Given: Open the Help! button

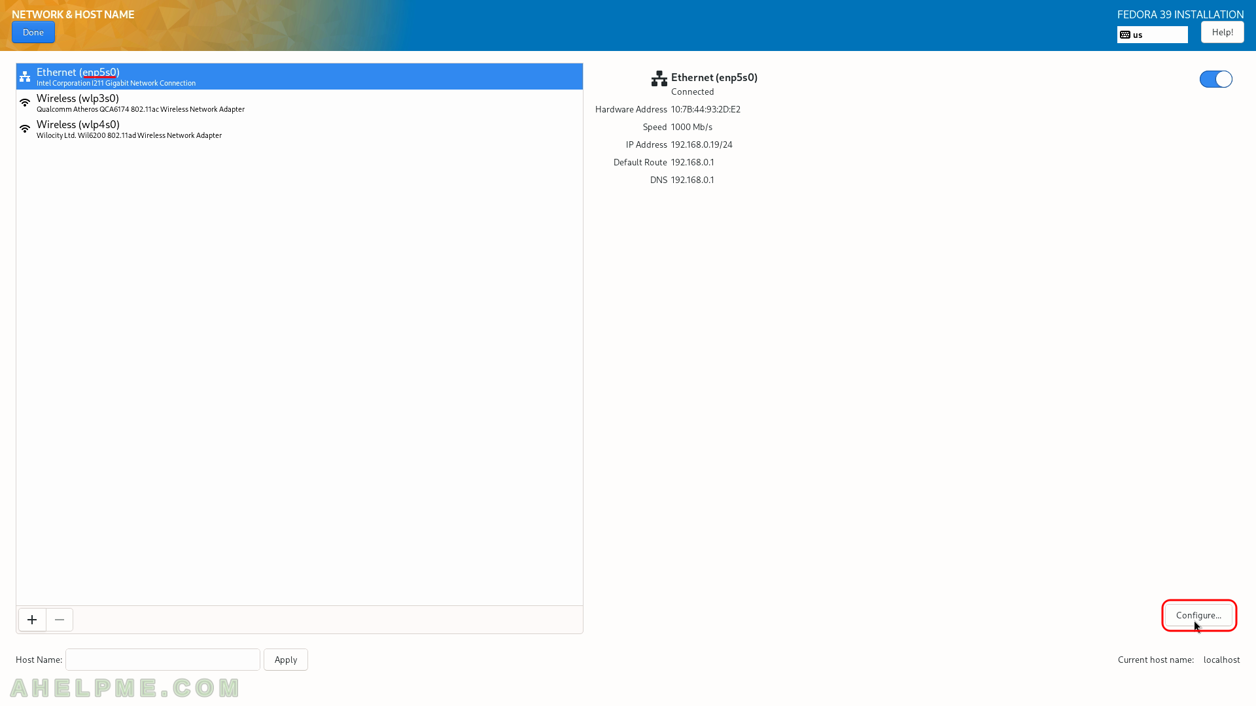Looking at the screenshot, I should 1222,32.
